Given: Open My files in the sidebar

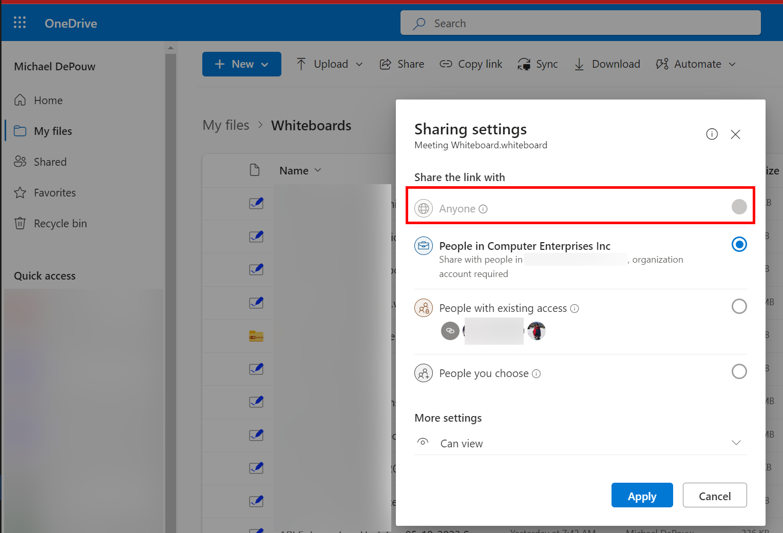Looking at the screenshot, I should pos(53,131).
